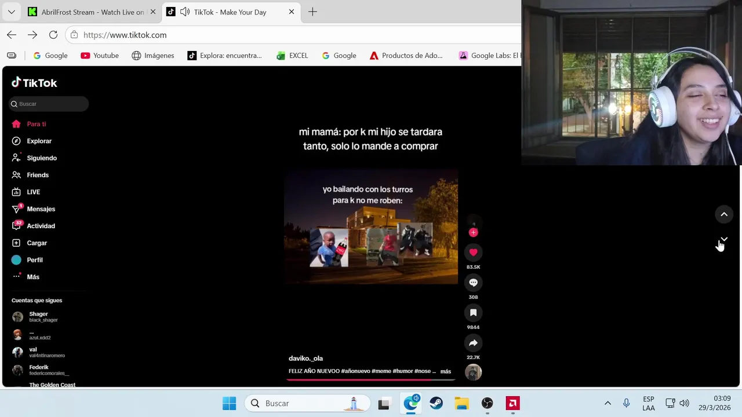Click the spinning sound disc thumbnail
This screenshot has height=417, width=742.
coord(473,372)
